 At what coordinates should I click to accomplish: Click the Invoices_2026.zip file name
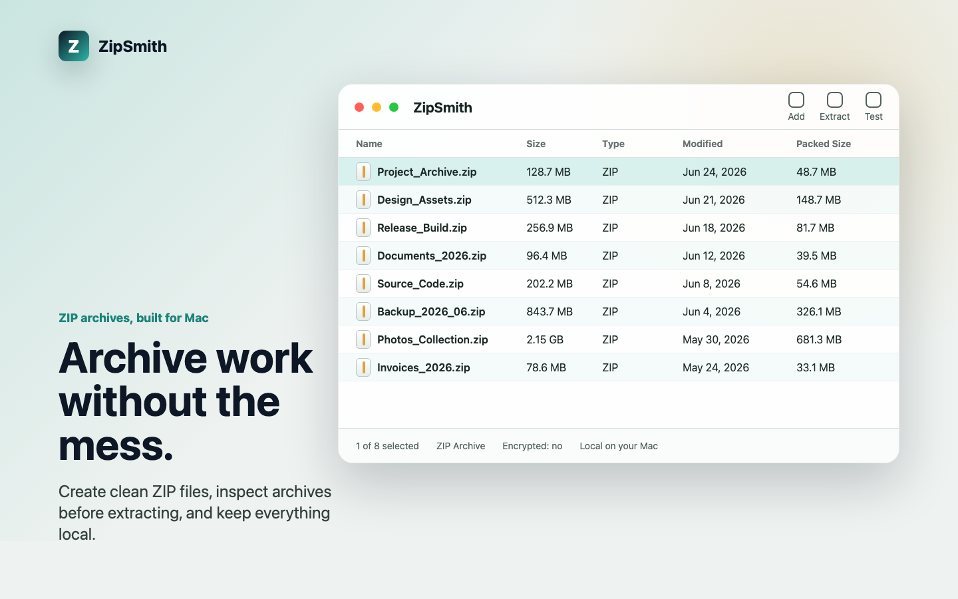tap(424, 367)
